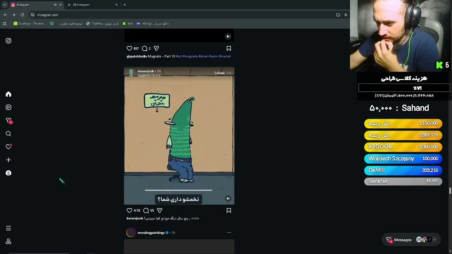Click install app icon in address bar

tap(338, 15)
